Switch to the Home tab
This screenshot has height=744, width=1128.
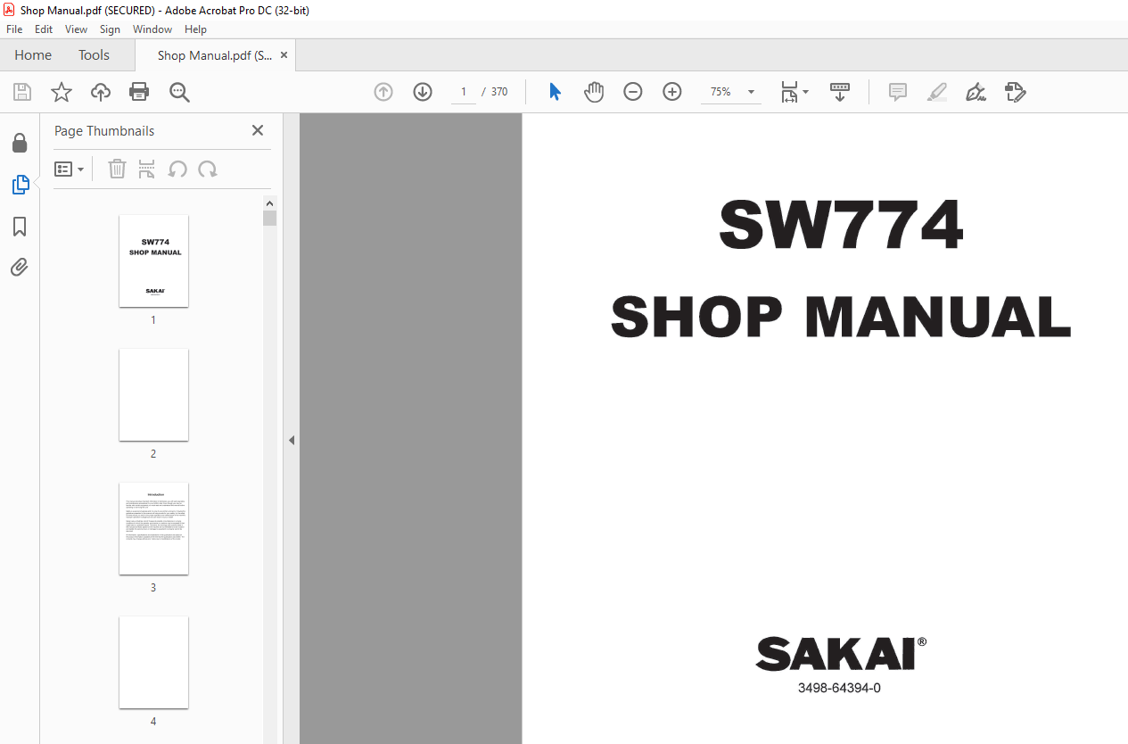[x=33, y=55]
